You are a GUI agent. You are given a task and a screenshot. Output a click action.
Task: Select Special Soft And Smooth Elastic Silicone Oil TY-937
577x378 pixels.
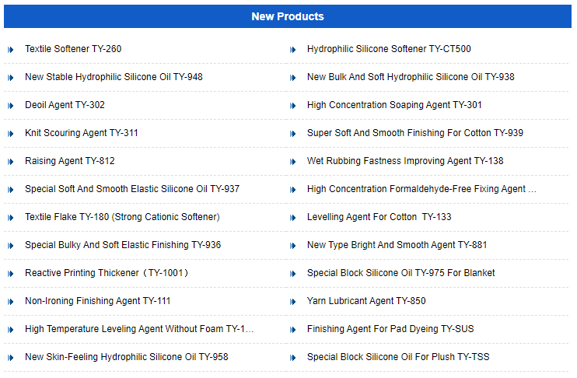click(x=132, y=189)
